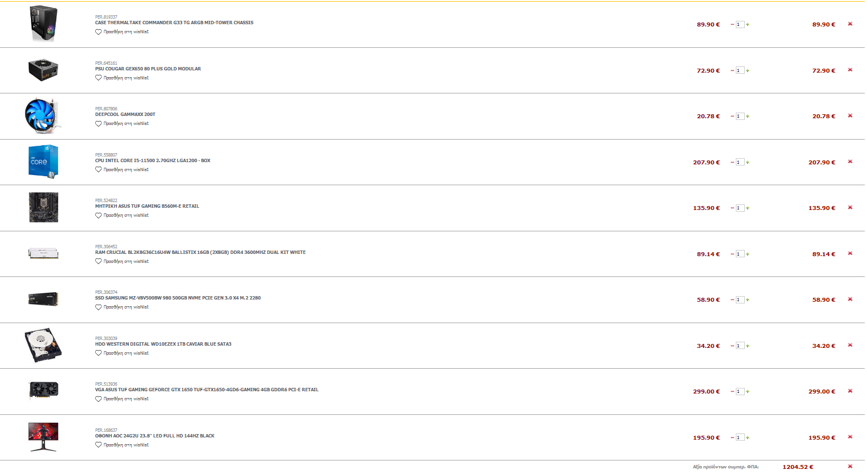867x474 pixels.
Task: Open VGA ASUS TUF GAMING GTX 1650 title
Action: coord(207,390)
